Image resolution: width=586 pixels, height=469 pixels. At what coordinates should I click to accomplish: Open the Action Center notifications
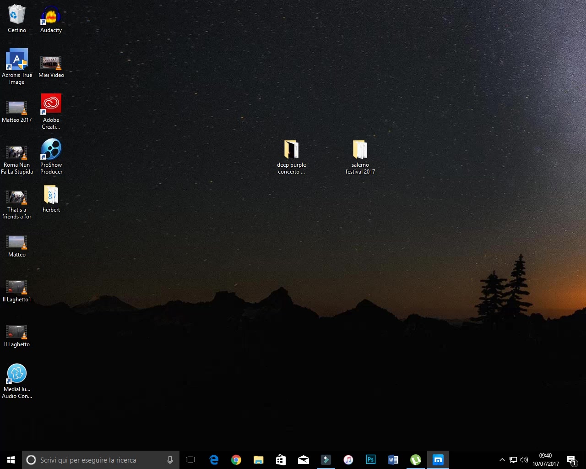click(571, 460)
